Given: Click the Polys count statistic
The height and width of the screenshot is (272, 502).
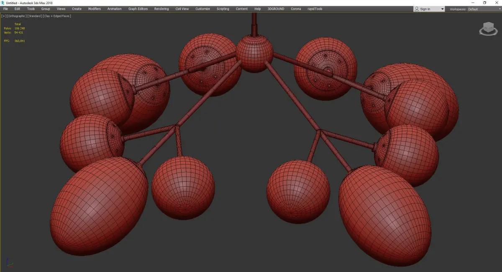Looking at the screenshot, I should [14, 28].
